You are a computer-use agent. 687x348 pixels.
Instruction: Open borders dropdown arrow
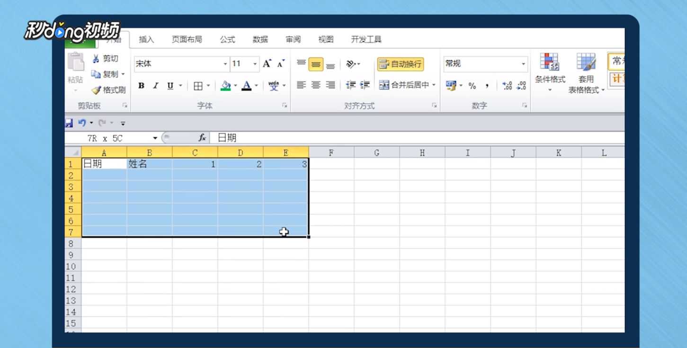pos(208,86)
